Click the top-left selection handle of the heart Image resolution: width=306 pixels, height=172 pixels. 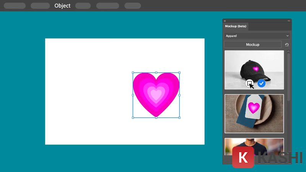click(x=133, y=72)
